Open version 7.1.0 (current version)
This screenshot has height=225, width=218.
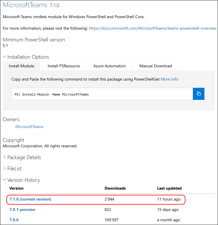coord(30,199)
